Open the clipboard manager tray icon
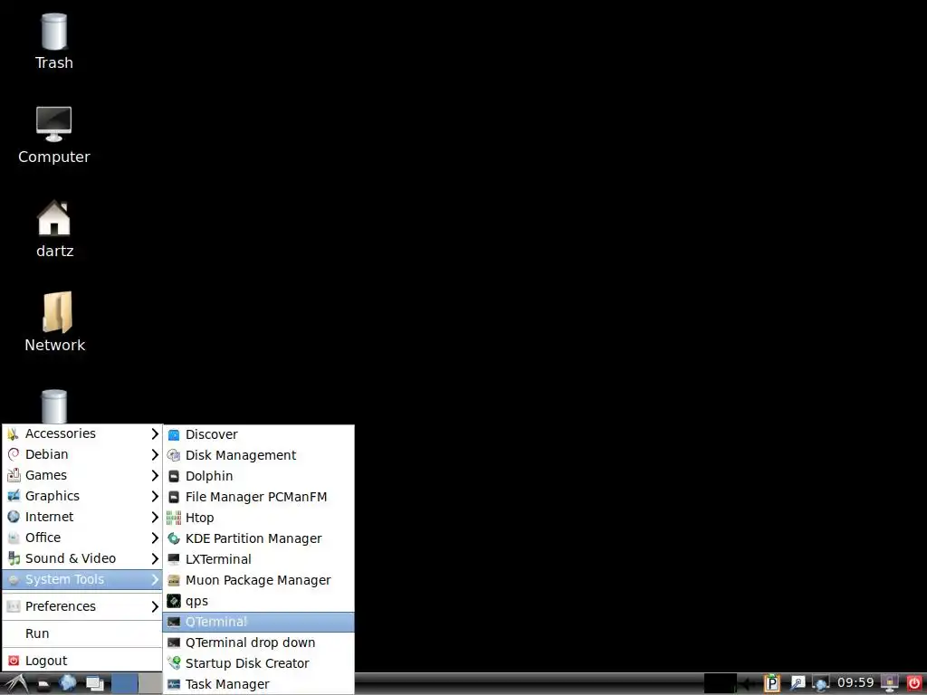This screenshot has height=695, width=927. [771, 683]
